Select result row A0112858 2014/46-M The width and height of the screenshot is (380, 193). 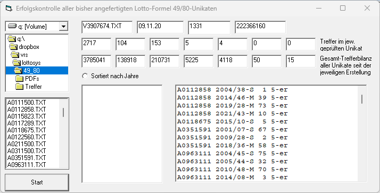[x=267, y=98]
